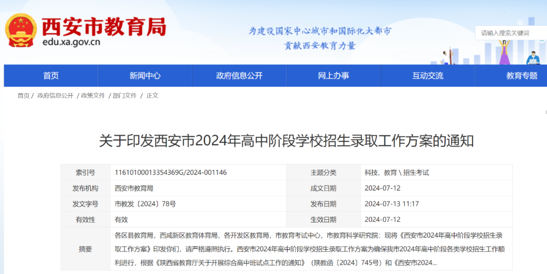
Task: Click publish time 2024-07-13 11:17
Action: [x=392, y=204]
